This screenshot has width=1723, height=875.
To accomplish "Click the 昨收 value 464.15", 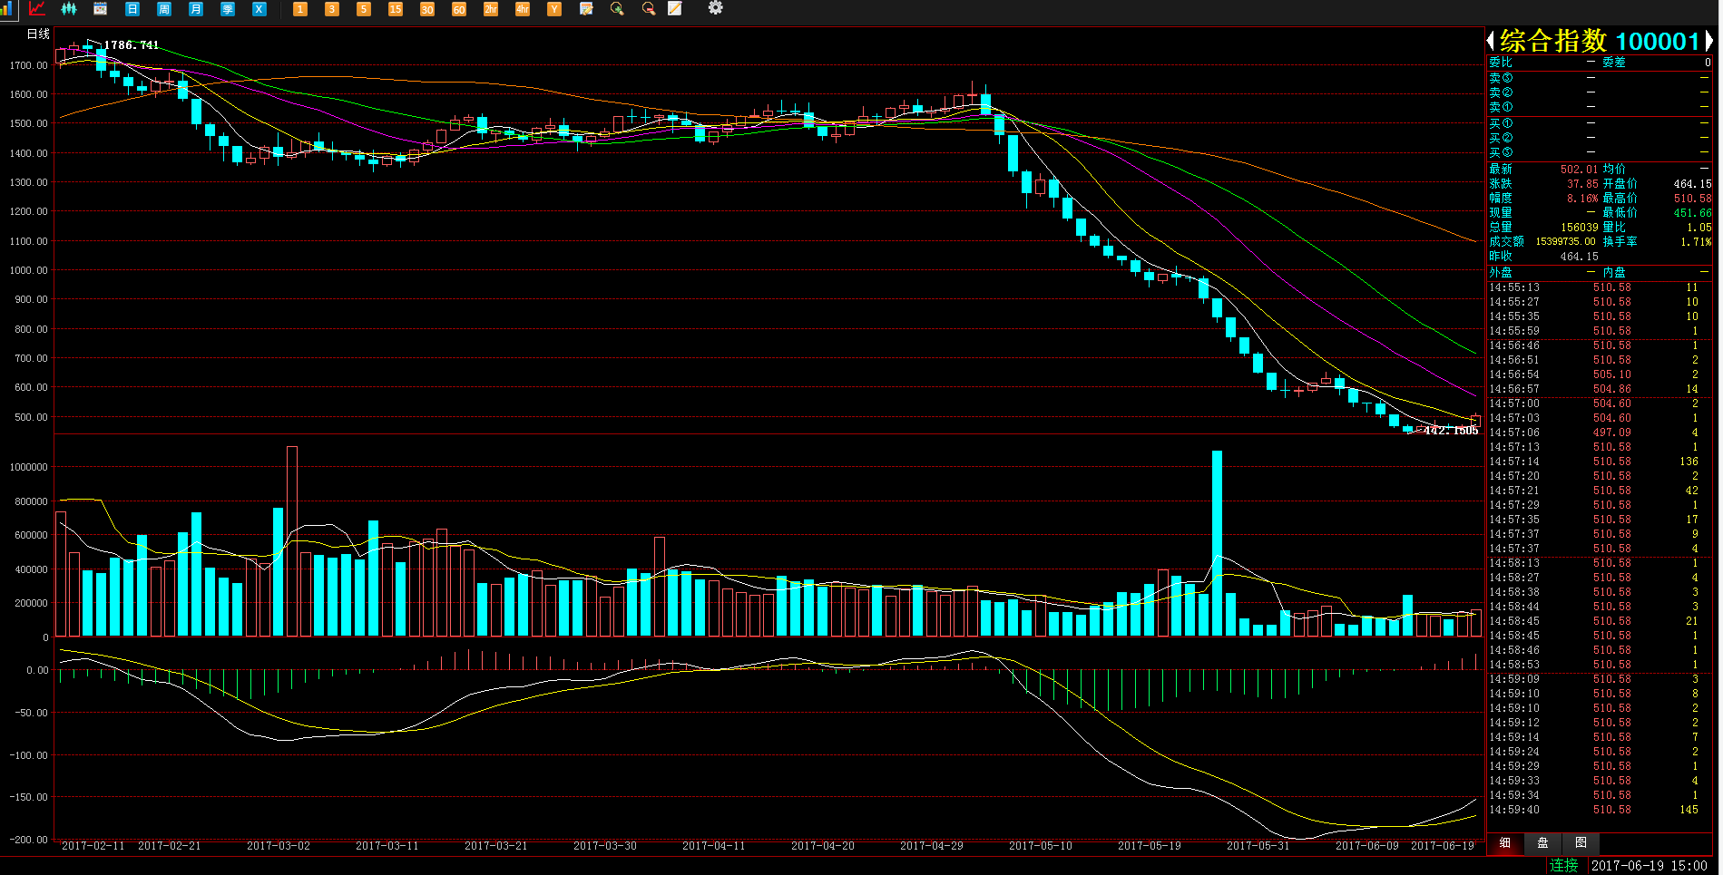I will coord(1580,257).
